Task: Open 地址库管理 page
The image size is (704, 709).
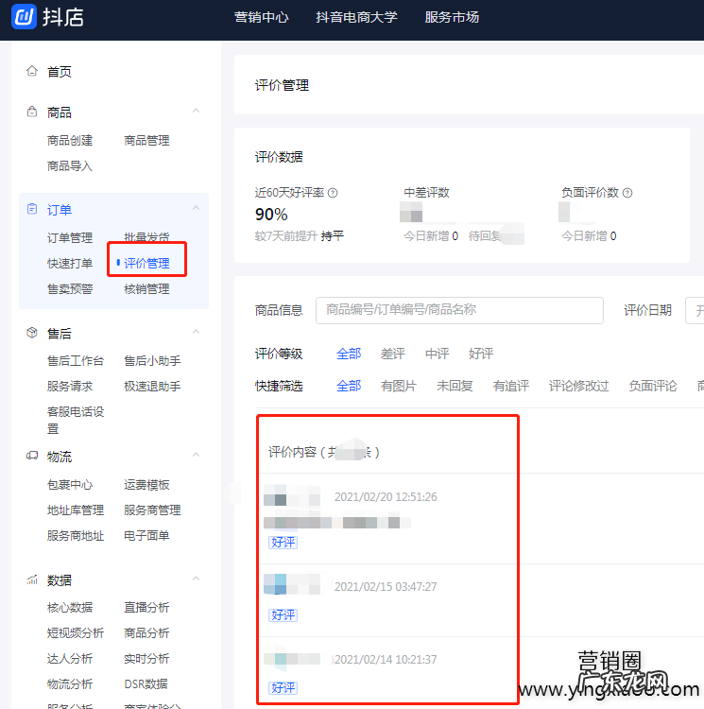Action: click(76, 510)
